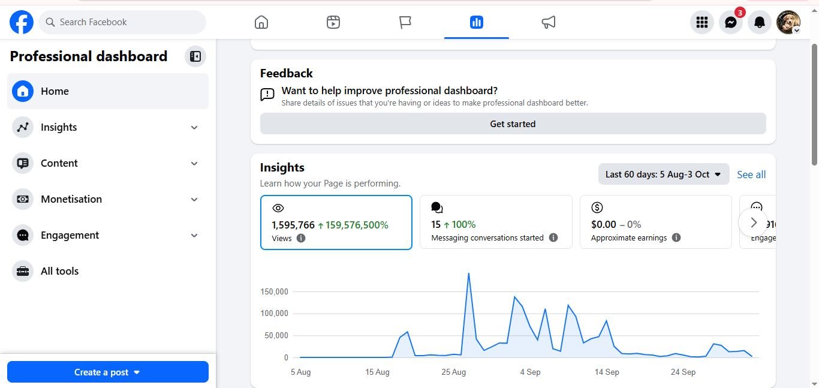819x388 pixels.
Task: Click the chat bubbles icon on messaging card
Action: [x=437, y=207]
